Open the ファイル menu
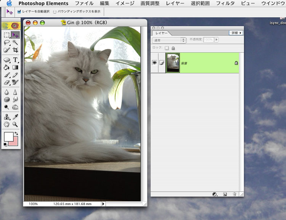Viewport: 286px width, 220px height. tap(84, 3)
